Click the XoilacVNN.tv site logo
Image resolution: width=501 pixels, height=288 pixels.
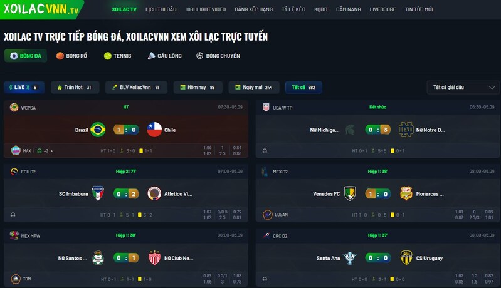pos(41,9)
